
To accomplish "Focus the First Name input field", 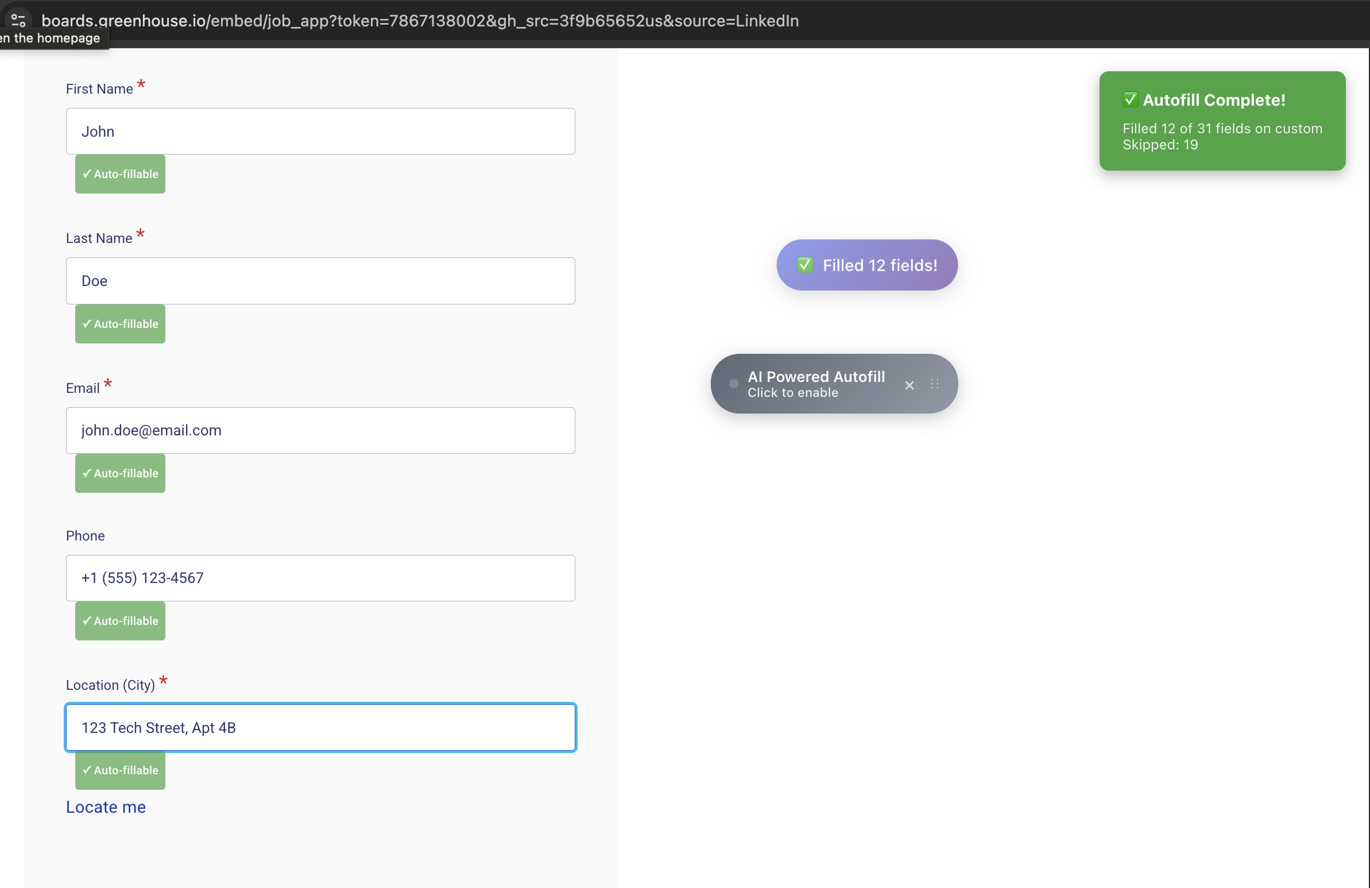I will tap(320, 132).
